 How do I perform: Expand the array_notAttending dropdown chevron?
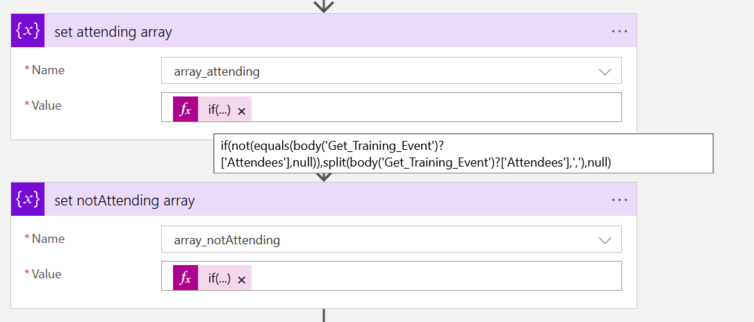pos(604,240)
